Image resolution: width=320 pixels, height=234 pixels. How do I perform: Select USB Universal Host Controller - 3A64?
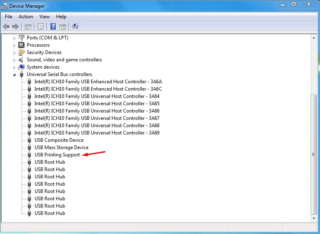tap(97, 96)
